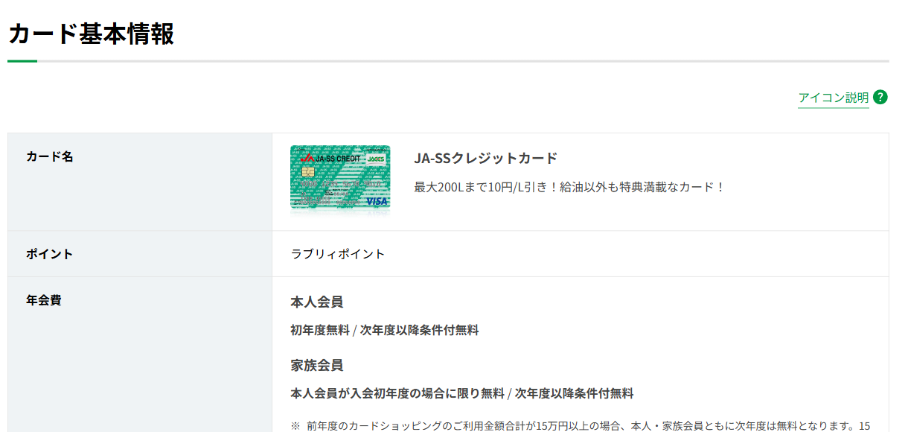Click the ラブリィポイント value
This screenshot has width=908, height=432.
338,254
